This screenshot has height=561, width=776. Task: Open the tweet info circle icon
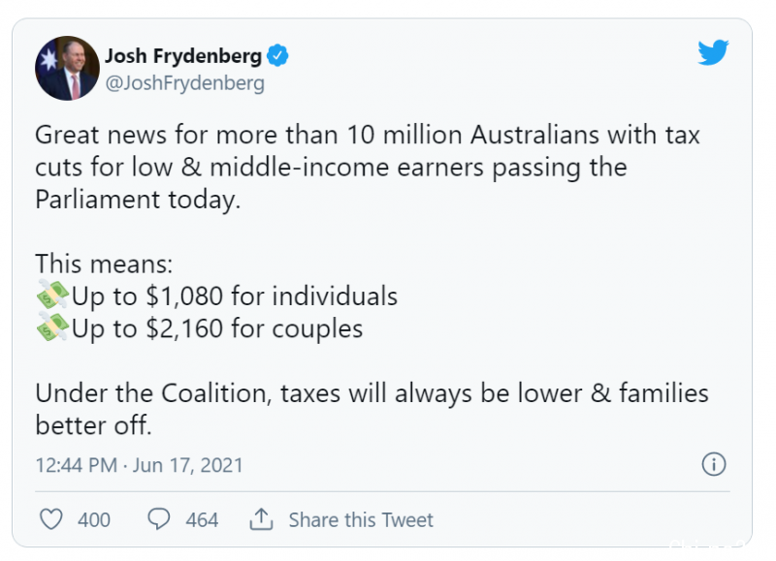tap(714, 464)
